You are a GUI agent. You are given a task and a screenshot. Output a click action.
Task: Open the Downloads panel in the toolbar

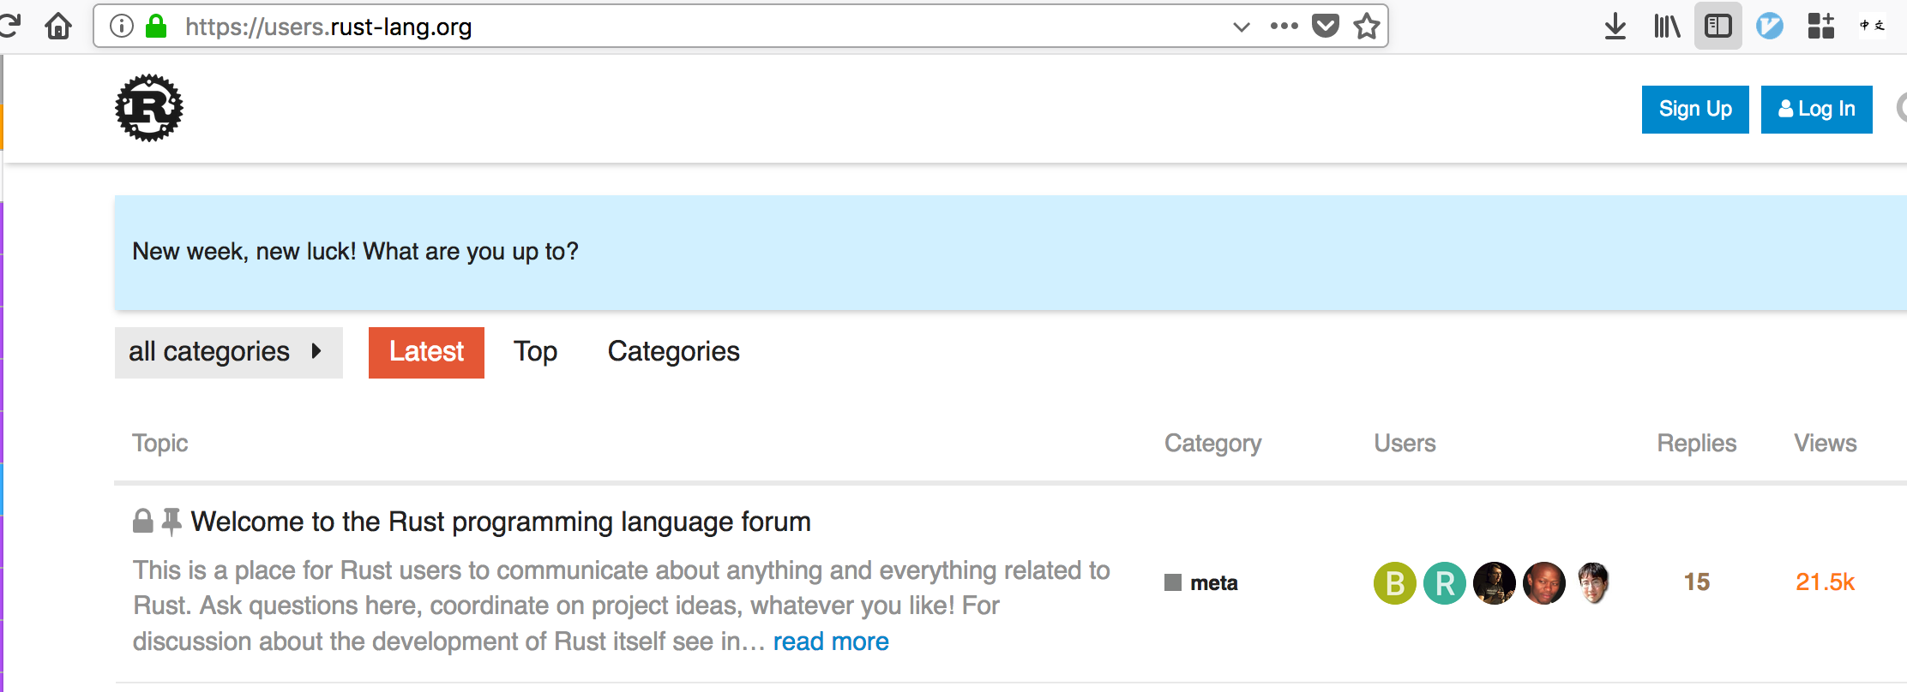click(x=1615, y=26)
